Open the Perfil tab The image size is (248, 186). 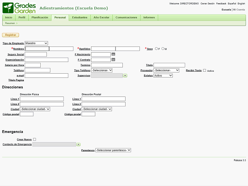(22, 17)
